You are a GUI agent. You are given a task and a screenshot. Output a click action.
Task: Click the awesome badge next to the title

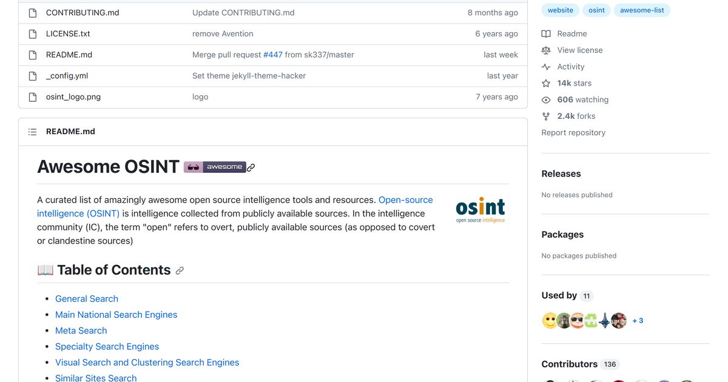click(215, 167)
